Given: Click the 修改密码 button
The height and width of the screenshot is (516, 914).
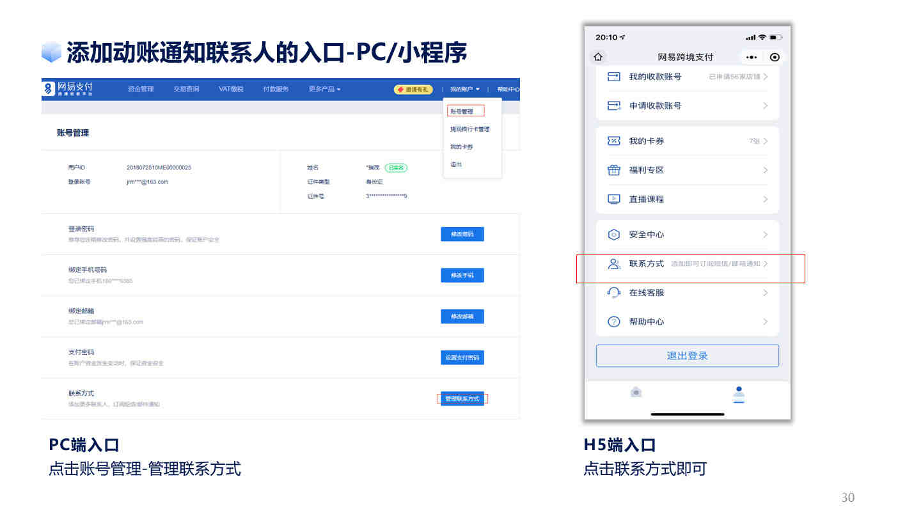Looking at the screenshot, I should (462, 234).
